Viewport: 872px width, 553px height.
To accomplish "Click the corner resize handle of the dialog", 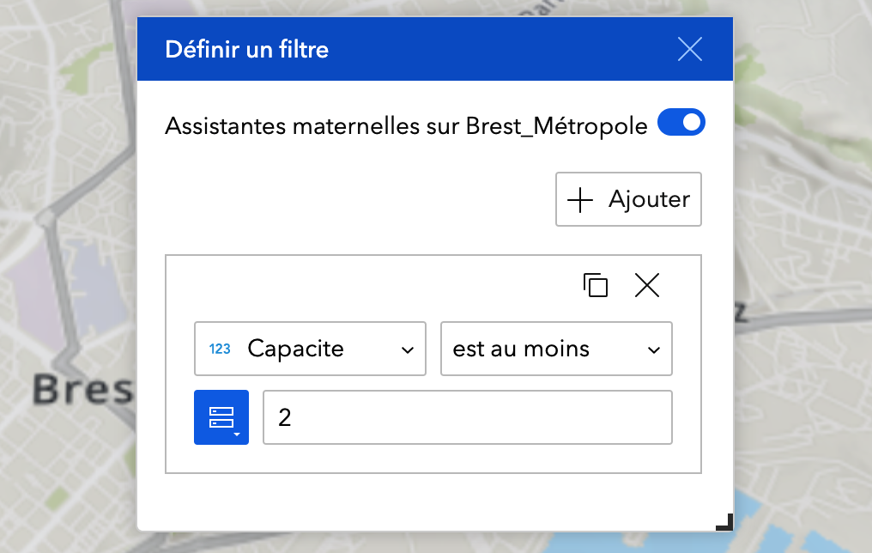I will point(724,522).
